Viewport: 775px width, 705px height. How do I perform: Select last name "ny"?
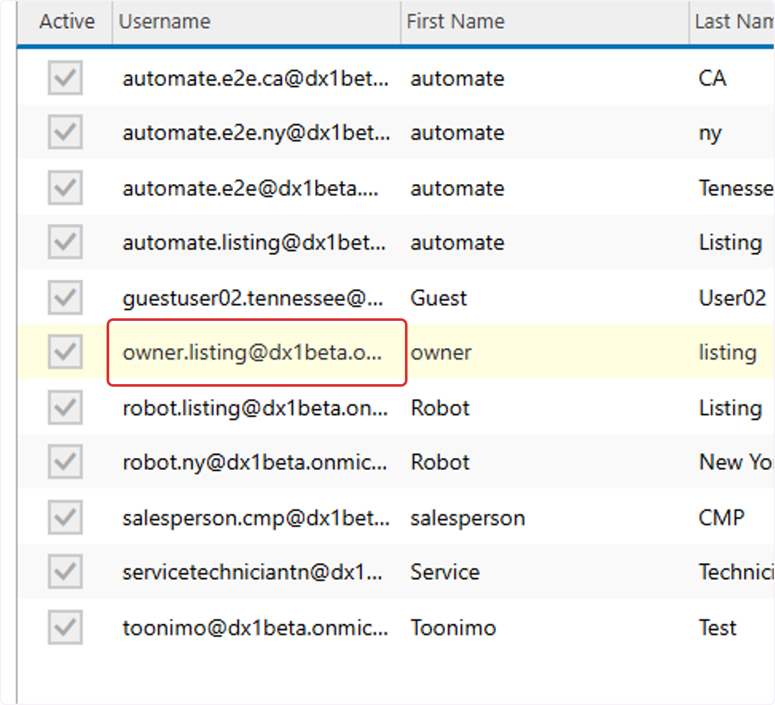[x=710, y=134]
